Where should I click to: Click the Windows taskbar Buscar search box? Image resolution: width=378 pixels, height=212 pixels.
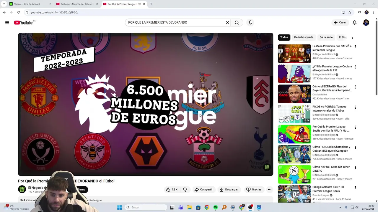pos(145,207)
